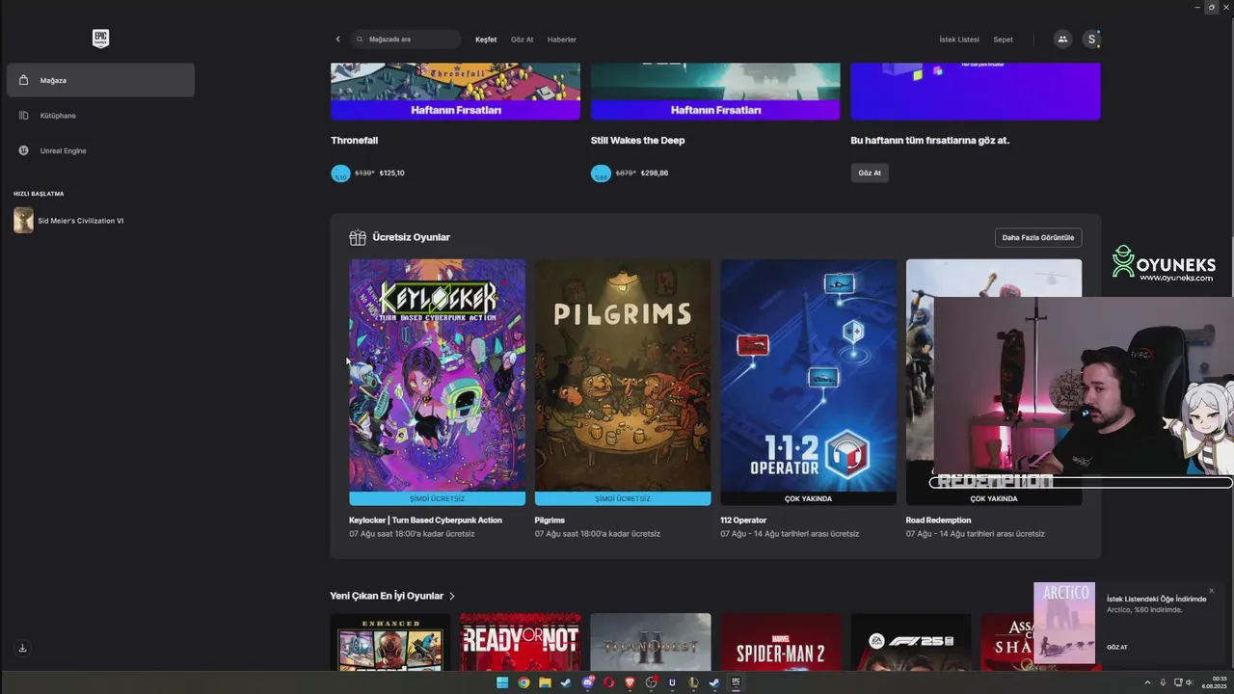Open the first Steam taskbar icon
Image resolution: width=1234 pixels, height=694 pixels.
click(566, 682)
